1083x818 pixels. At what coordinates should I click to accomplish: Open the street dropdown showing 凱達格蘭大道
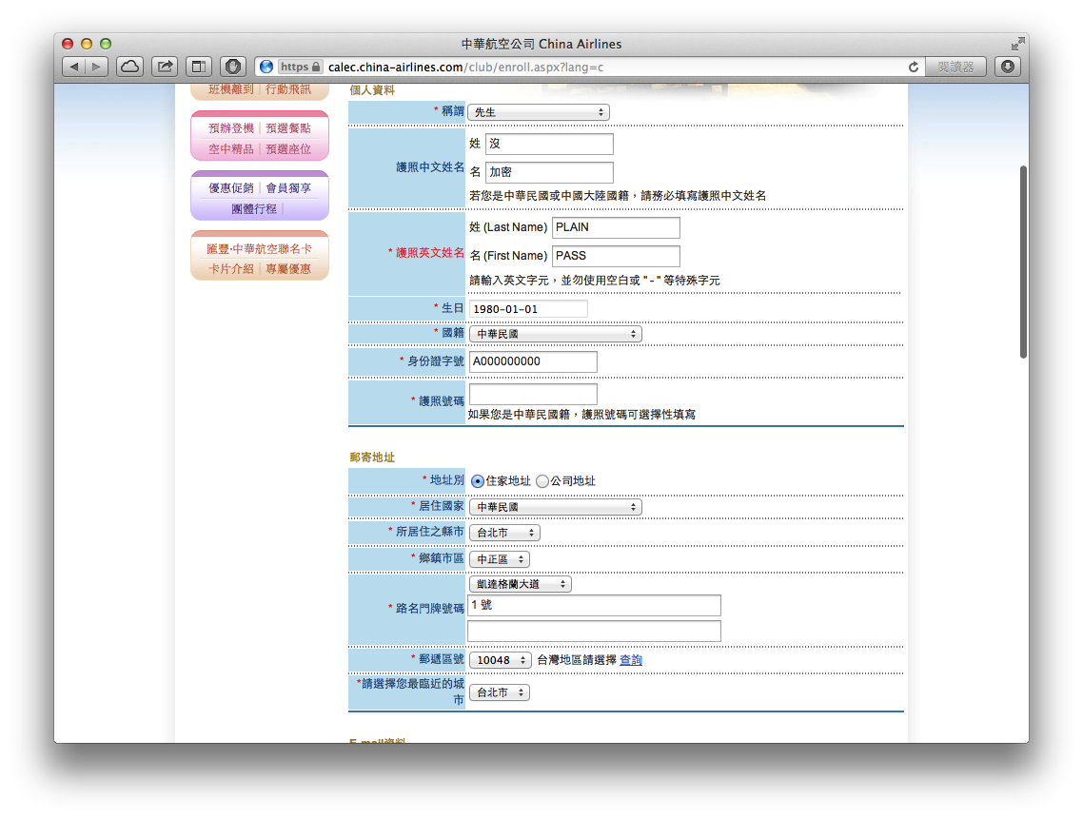click(521, 584)
